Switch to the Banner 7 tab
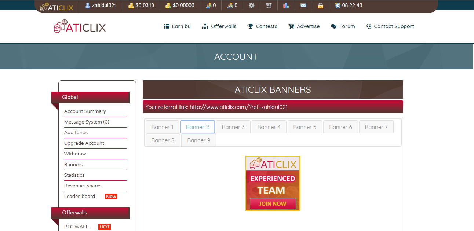The width and height of the screenshot is (474, 231). (376, 127)
